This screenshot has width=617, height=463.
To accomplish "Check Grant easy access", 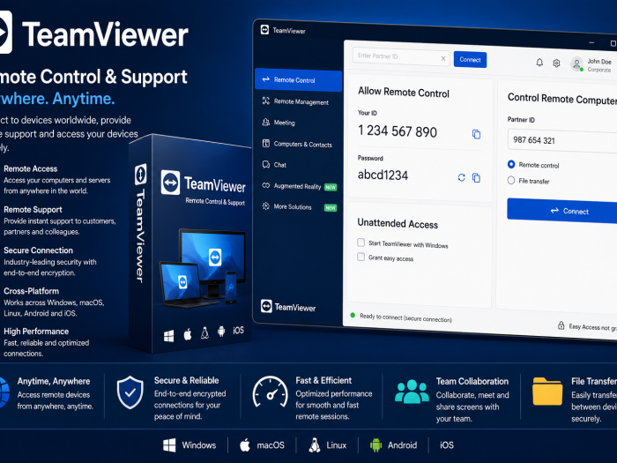I will (x=361, y=257).
